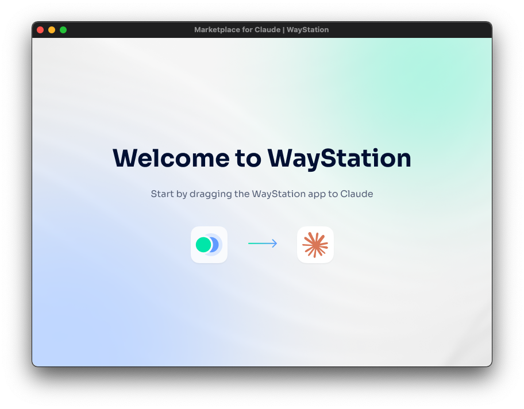Viewport: 524px width, 409px height.
Task: Click the Claude starburst app icon
Action: pos(315,245)
